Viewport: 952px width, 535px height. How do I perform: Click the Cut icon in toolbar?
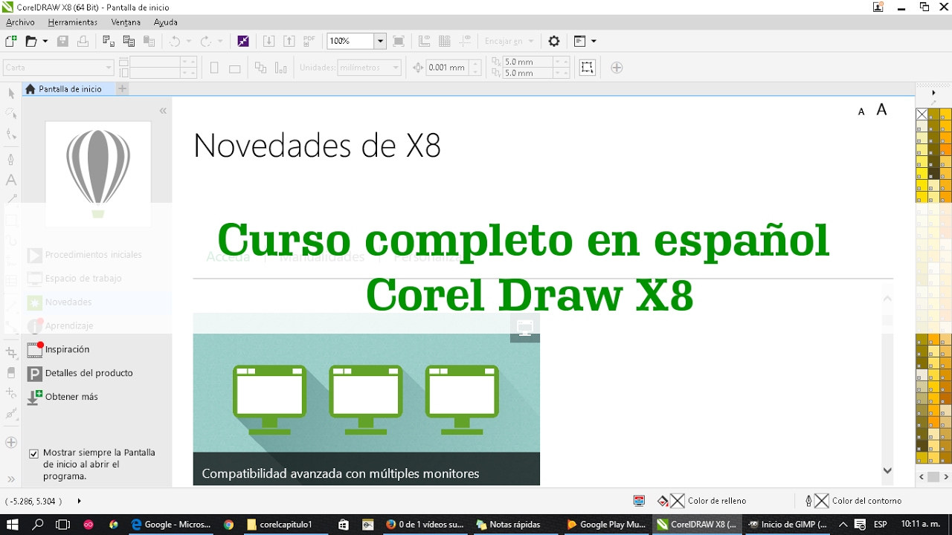point(109,42)
